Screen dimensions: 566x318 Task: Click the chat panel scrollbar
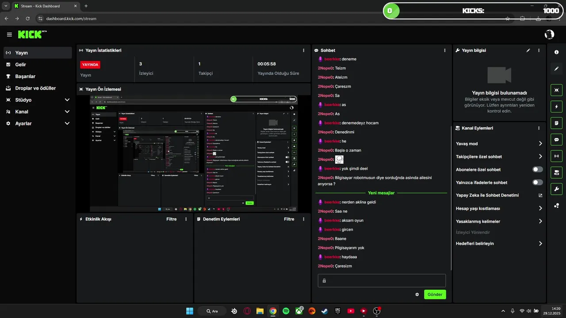[x=451, y=199]
